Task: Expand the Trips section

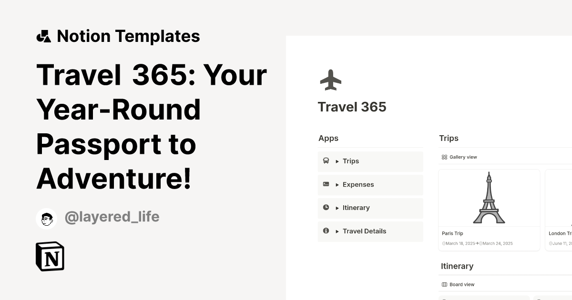Action: coord(338,161)
